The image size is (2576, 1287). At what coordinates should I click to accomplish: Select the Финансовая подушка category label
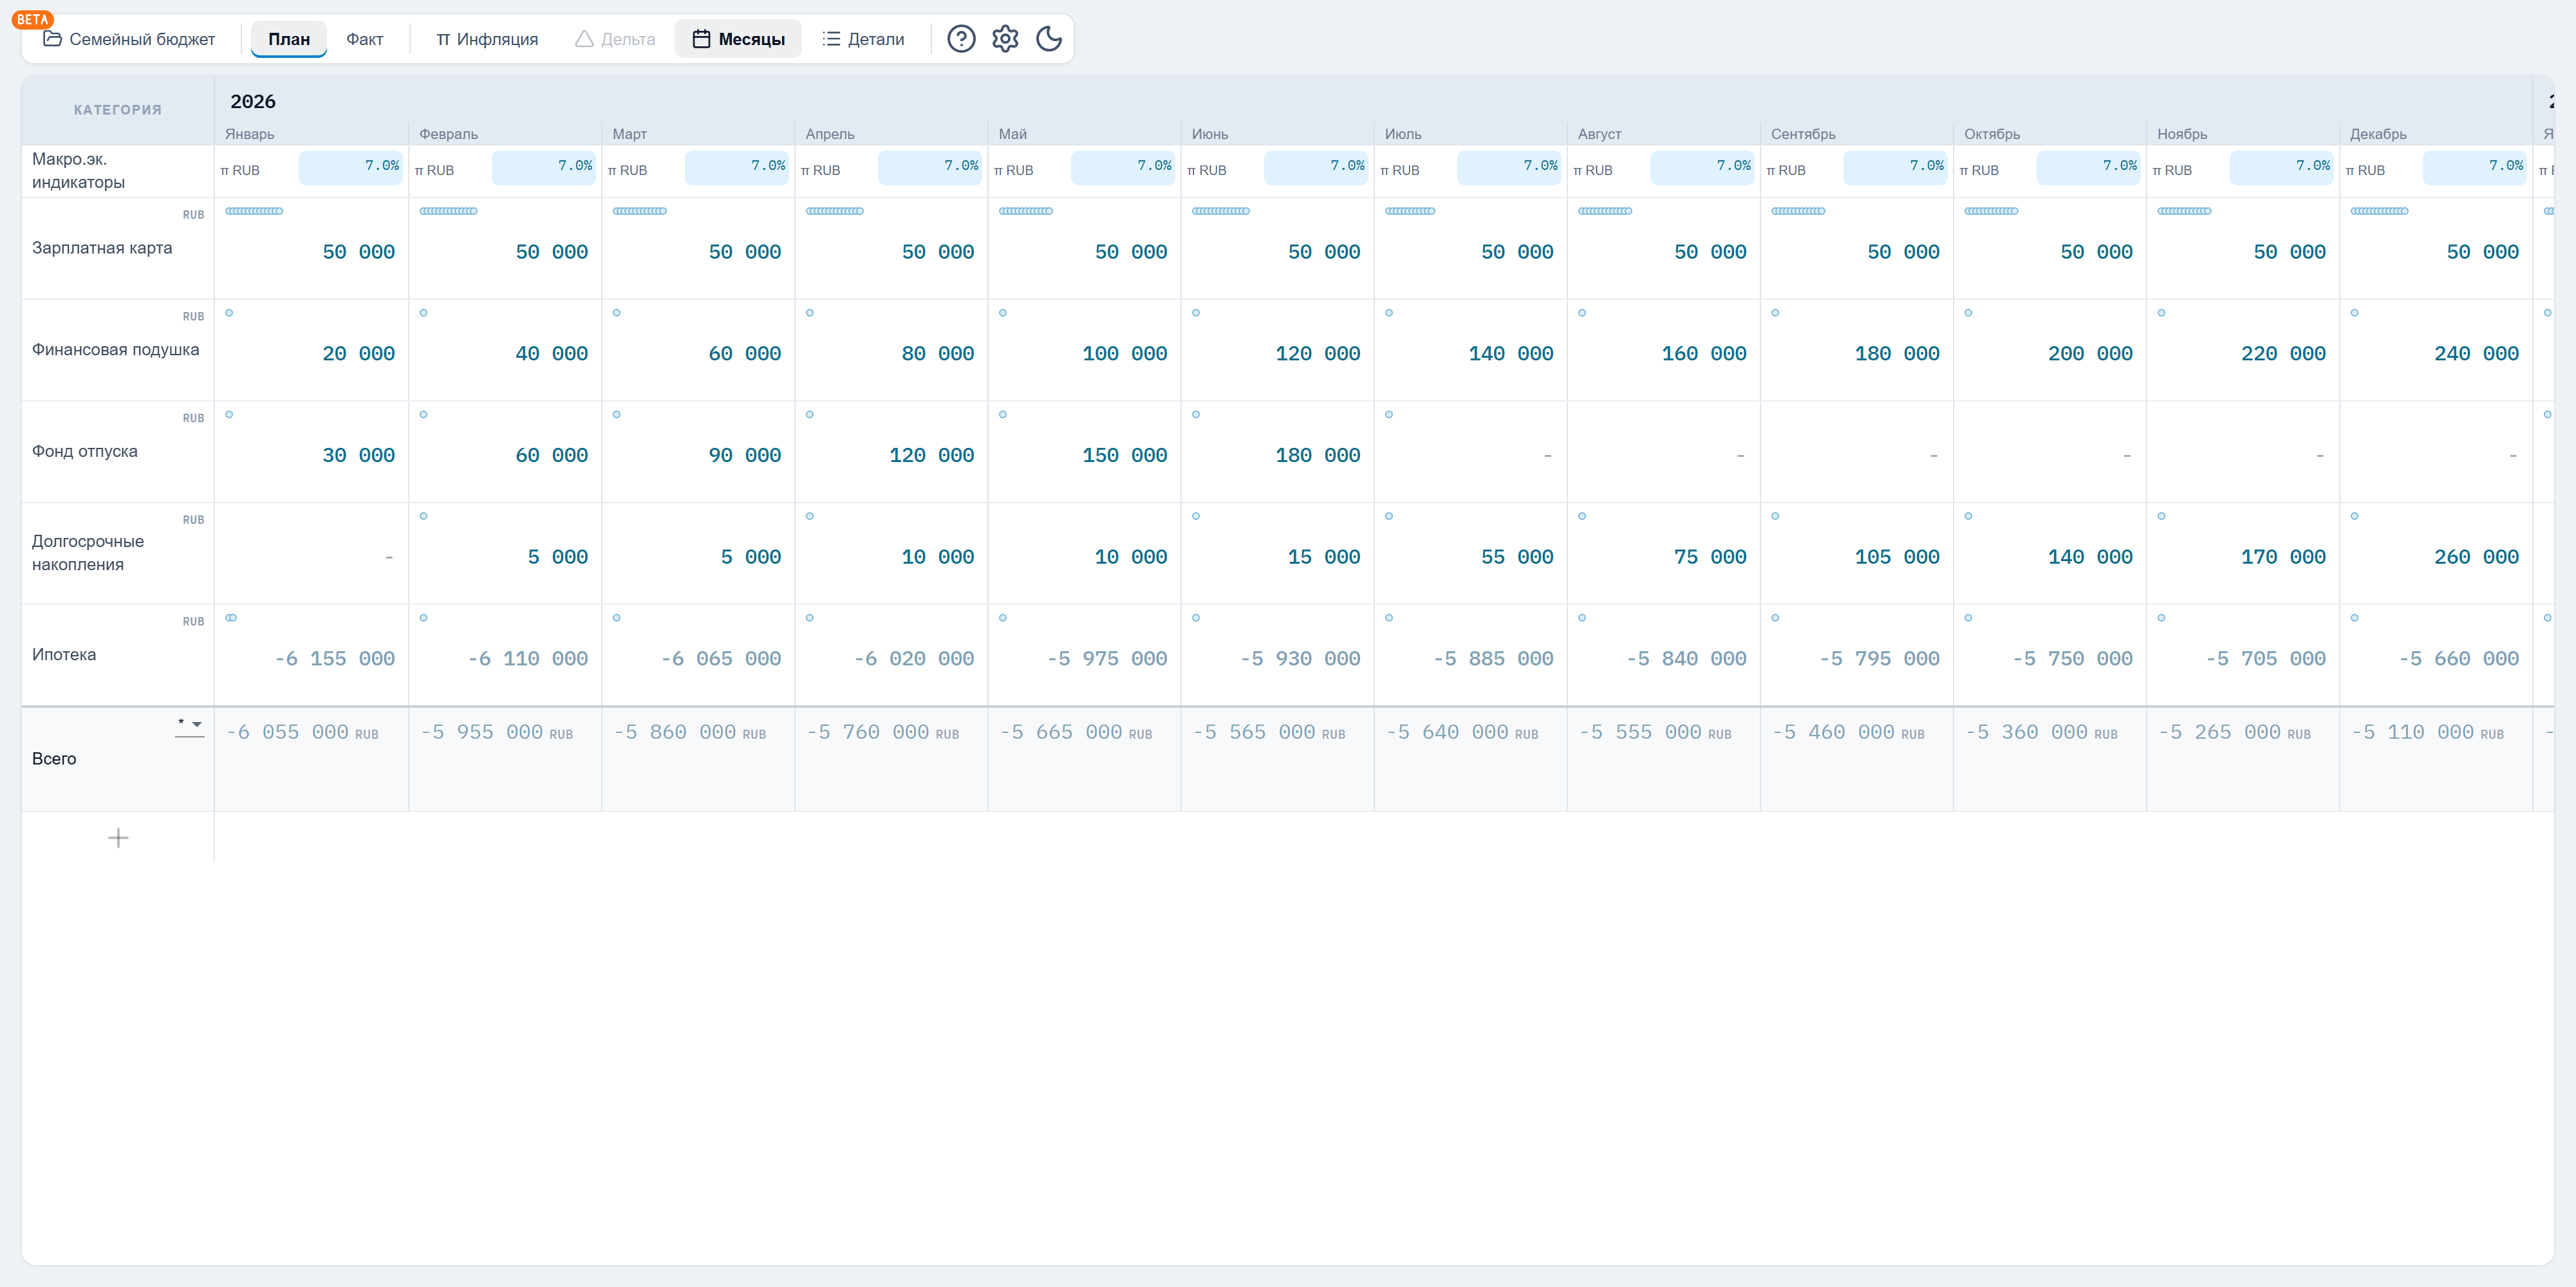[115, 350]
